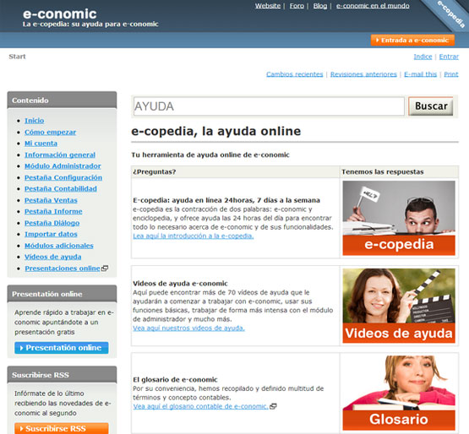Click the Buscar search button
The width and height of the screenshot is (469, 434).
click(x=431, y=106)
